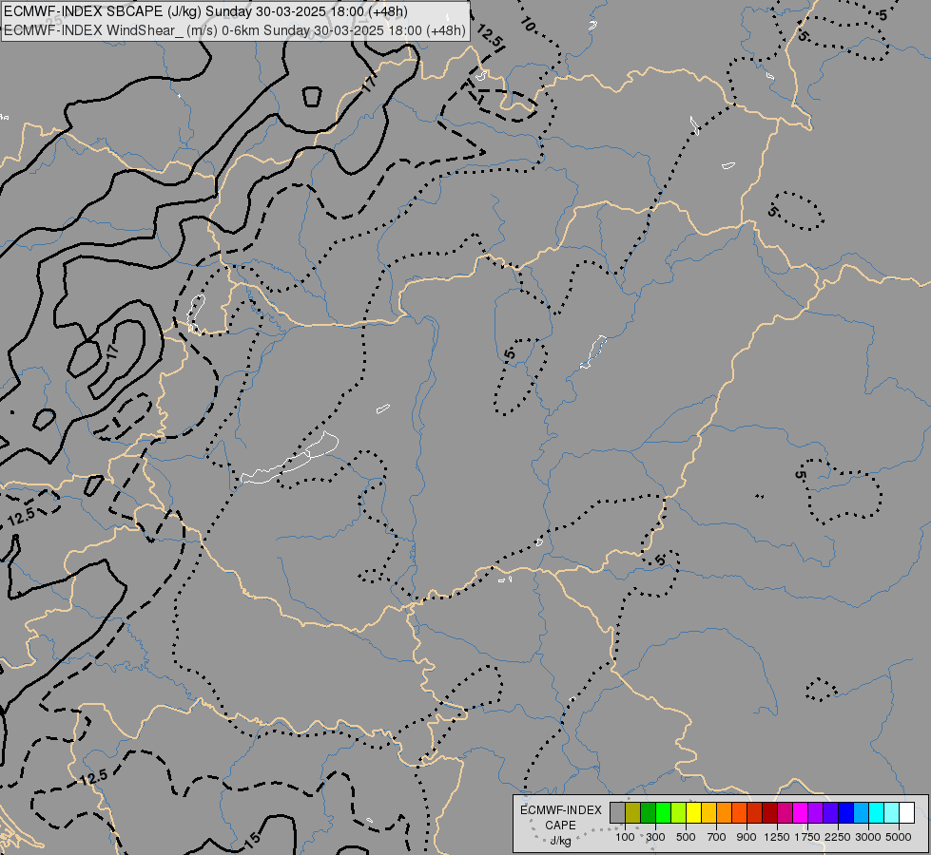Click the 300 value on the legend
The image size is (931, 855).
point(655,837)
